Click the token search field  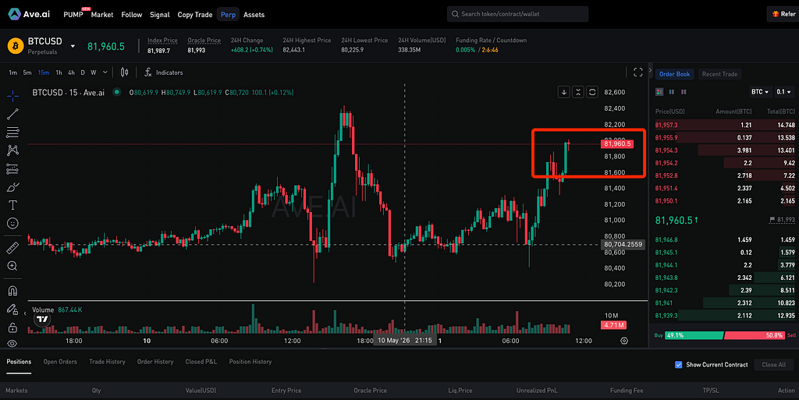pos(517,14)
